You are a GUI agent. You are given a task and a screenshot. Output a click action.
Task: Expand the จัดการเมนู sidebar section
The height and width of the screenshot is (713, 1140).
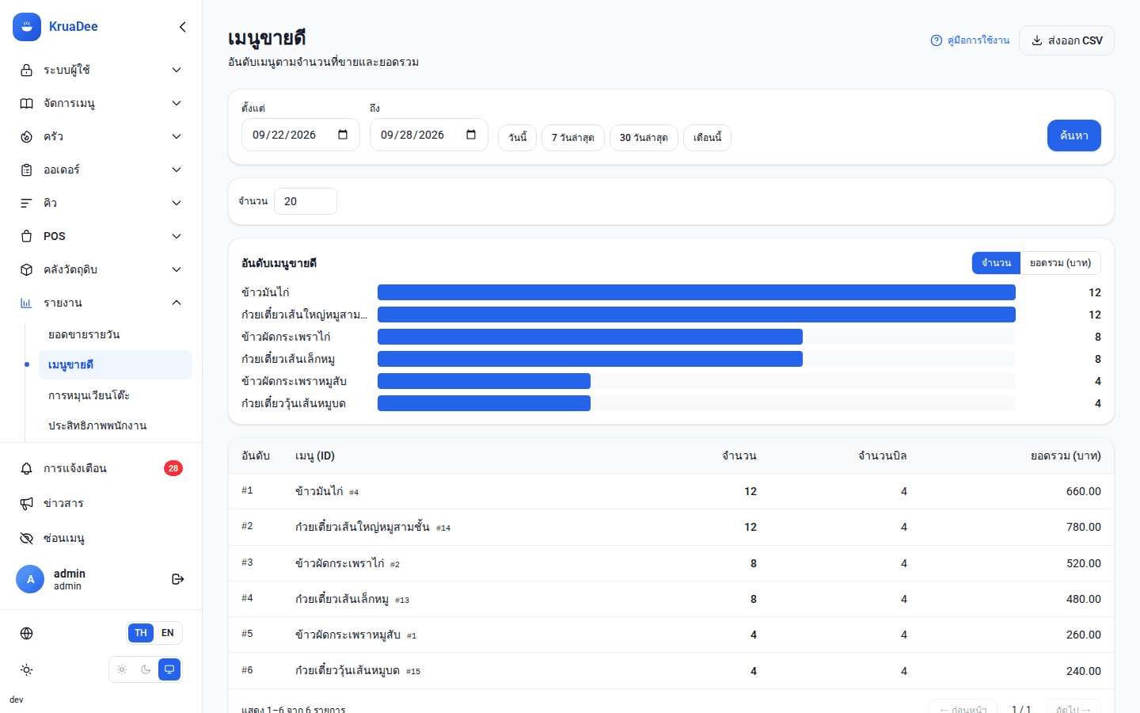101,103
